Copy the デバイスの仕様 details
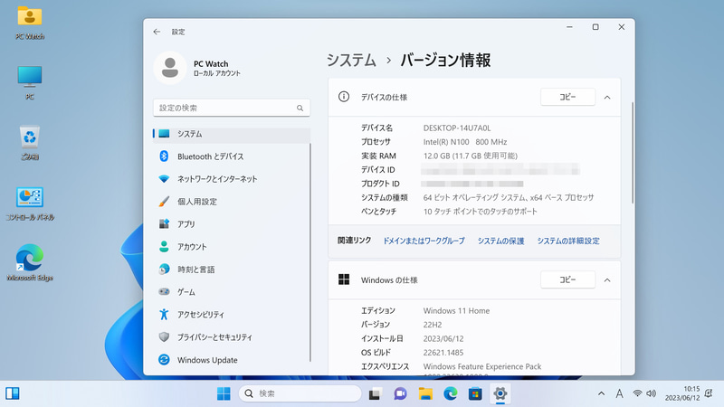724x407 pixels. (567, 97)
